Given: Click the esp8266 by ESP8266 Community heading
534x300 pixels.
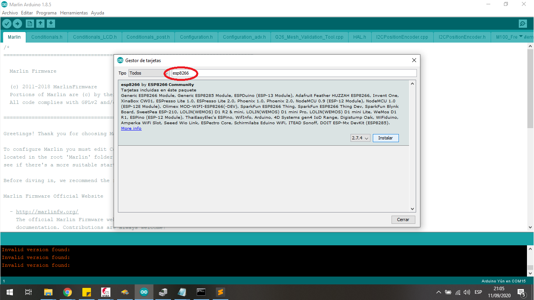Looking at the screenshot, I should (x=157, y=84).
